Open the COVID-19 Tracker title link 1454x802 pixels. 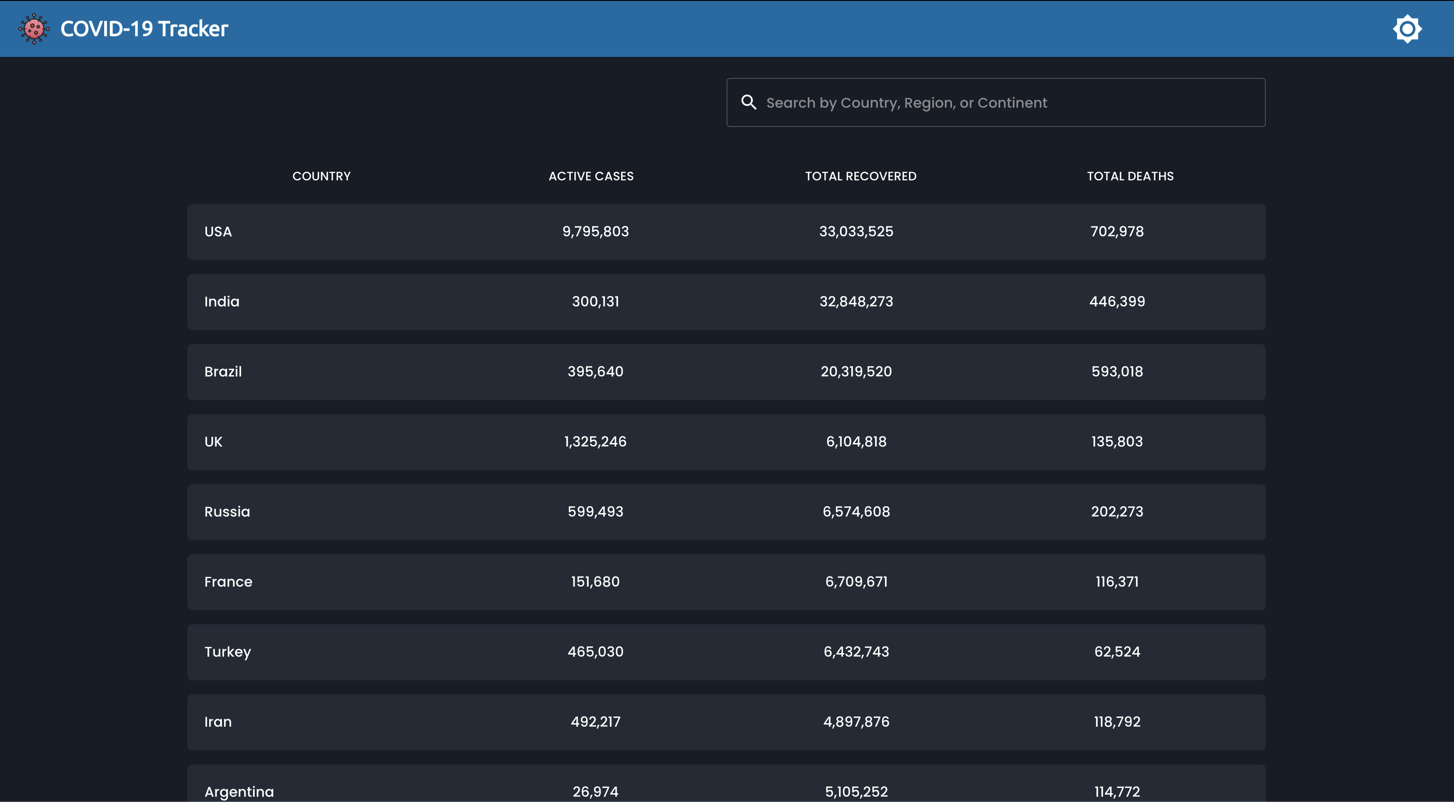click(144, 29)
